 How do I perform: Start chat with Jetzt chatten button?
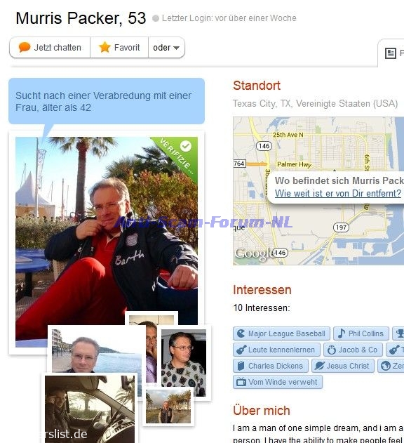click(x=50, y=48)
